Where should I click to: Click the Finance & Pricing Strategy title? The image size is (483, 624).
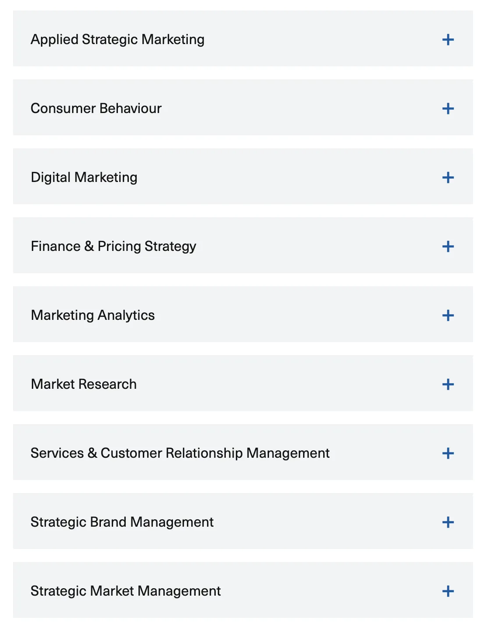(114, 246)
